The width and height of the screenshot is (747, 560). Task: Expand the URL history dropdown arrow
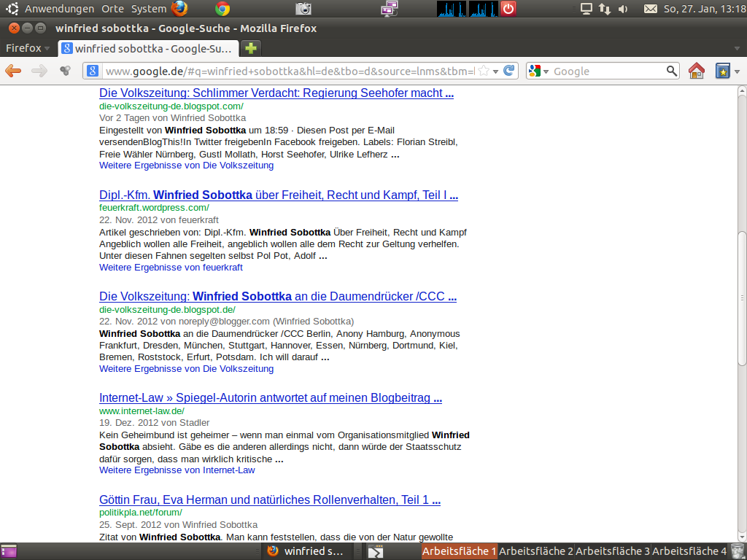coord(495,71)
